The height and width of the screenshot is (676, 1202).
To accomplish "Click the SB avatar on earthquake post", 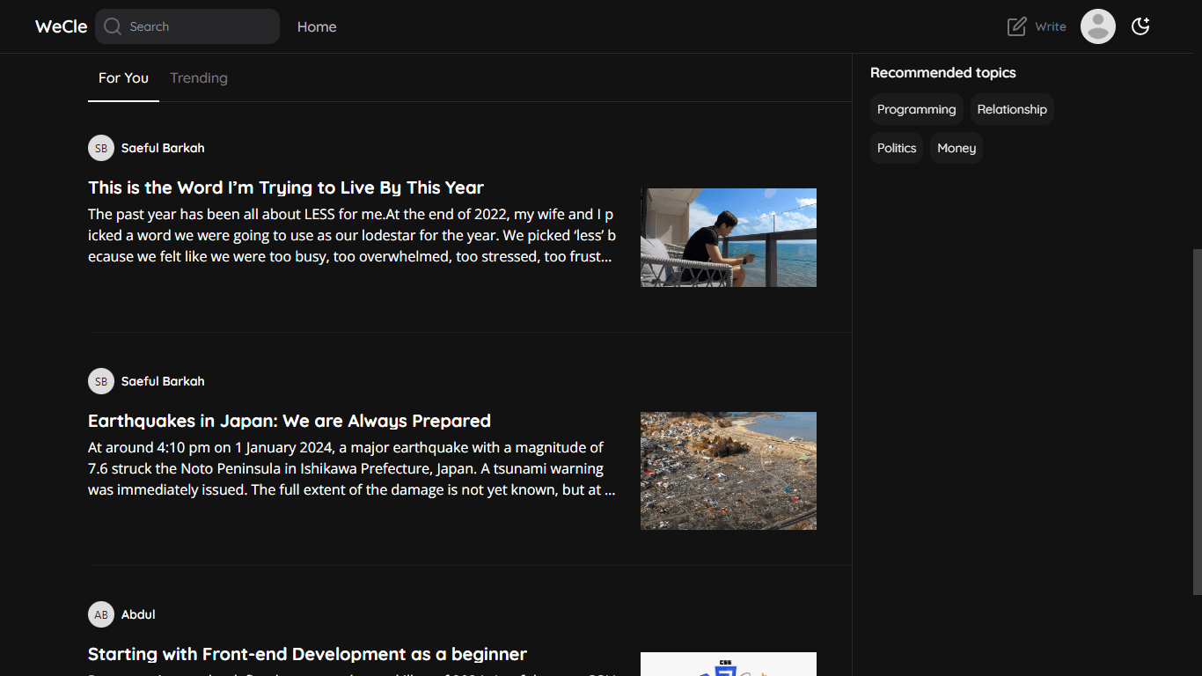I will (x=101, y=381).
